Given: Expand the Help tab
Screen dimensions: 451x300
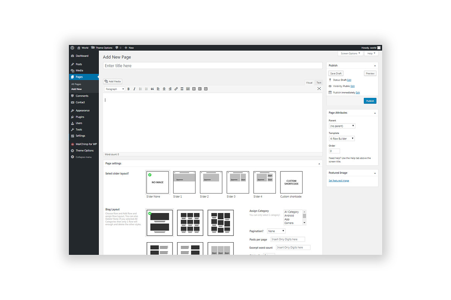Looking at the screenshot, I should [x=371, y=53].
